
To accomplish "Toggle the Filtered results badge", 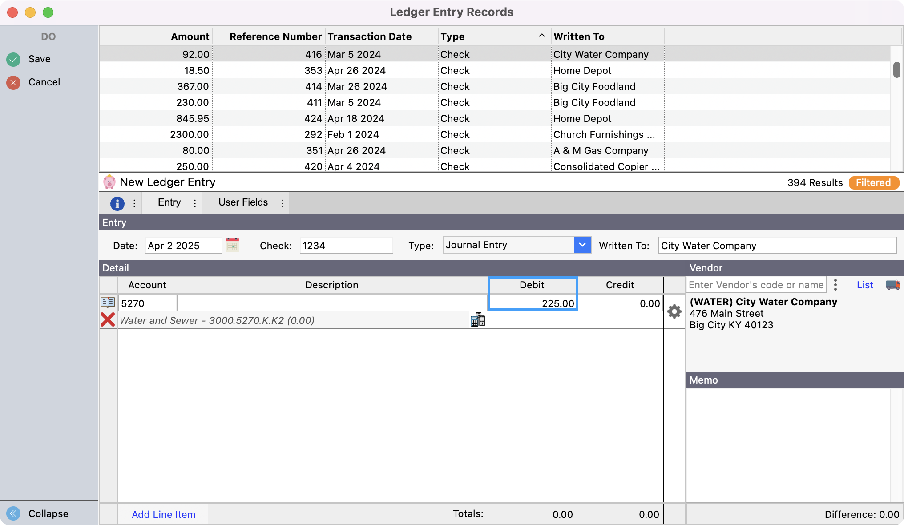I will point(873,182).
